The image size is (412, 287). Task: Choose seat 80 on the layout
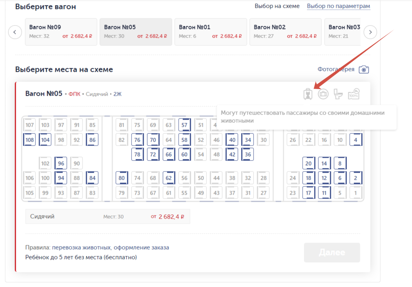pos(122,178)
